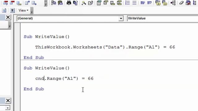Open the left panel's small options arrow under X
The image size is (198, 111).
(x=10, y=25)
